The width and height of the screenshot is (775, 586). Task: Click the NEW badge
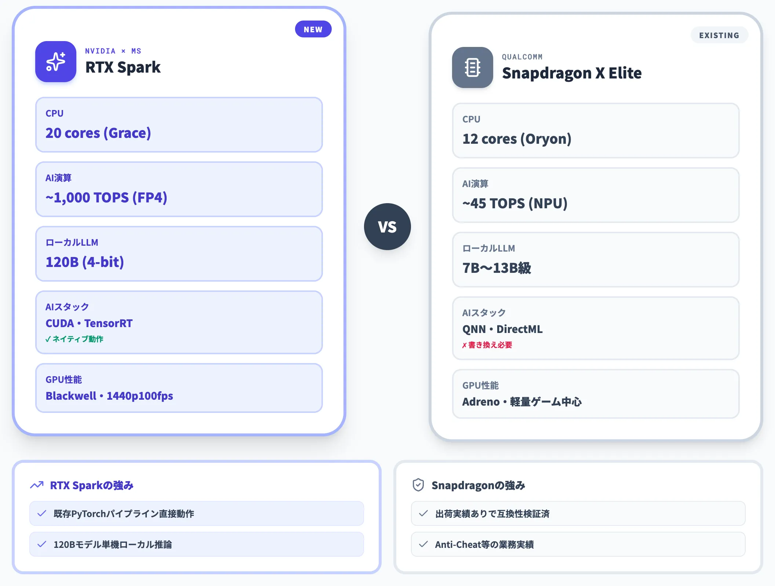tap(313, 29)
